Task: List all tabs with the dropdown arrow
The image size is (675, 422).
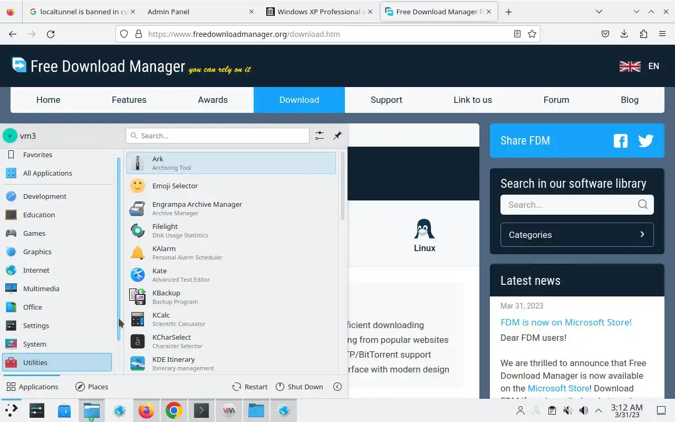Action: (x=599, y=12)
